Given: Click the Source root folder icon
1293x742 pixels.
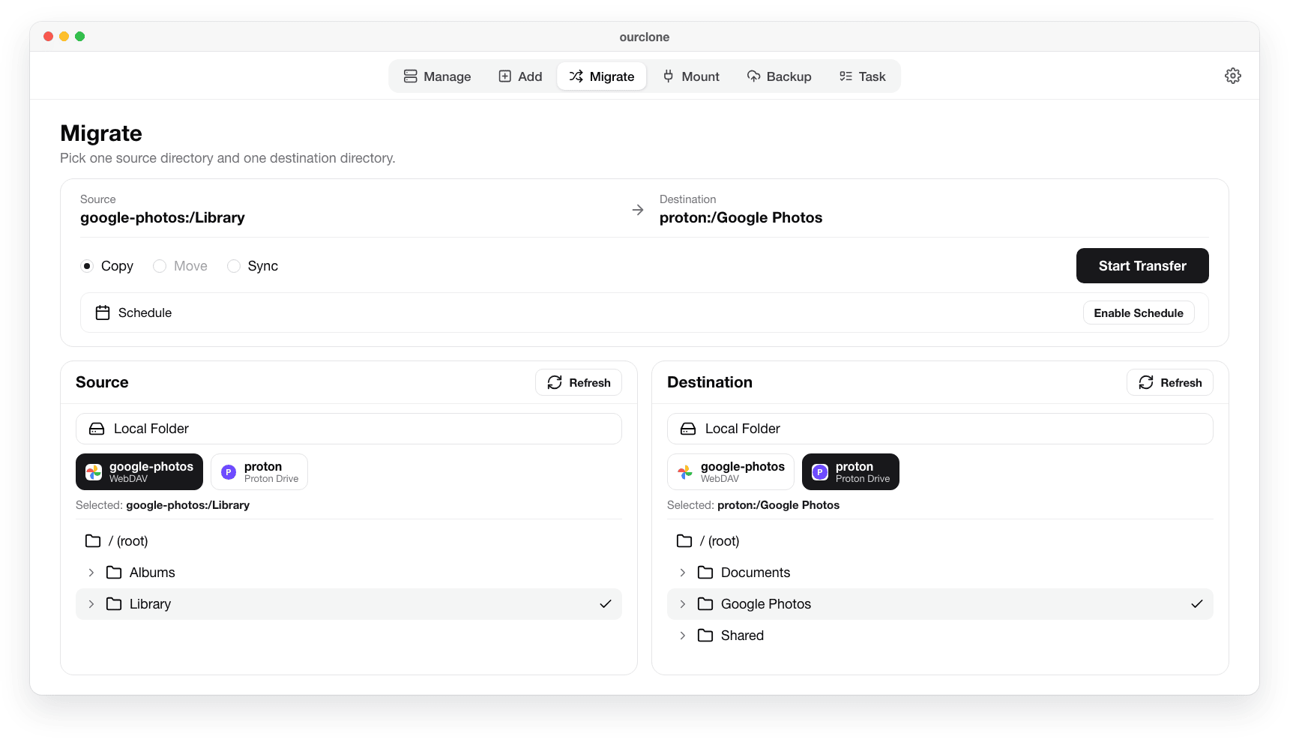Looking at the screenshot, I should (93, 541).
